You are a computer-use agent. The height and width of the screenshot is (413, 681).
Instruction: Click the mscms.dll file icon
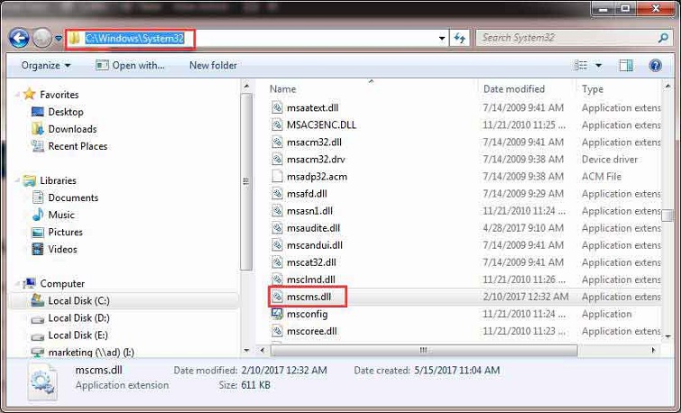[278, 297]
